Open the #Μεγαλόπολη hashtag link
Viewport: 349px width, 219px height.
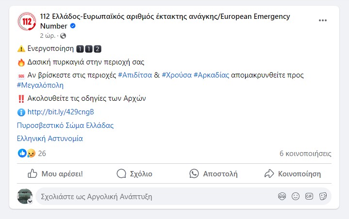40,85
